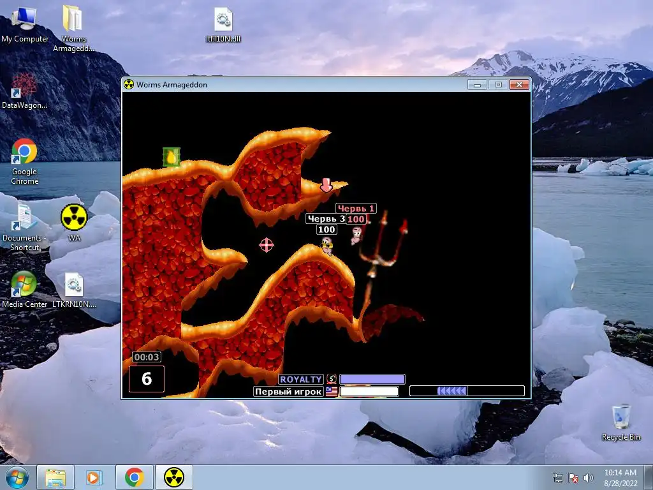Click the Червь 3 name label
Image resolution: width=653 pixels, height=490 pixels.
coord(326,219)
